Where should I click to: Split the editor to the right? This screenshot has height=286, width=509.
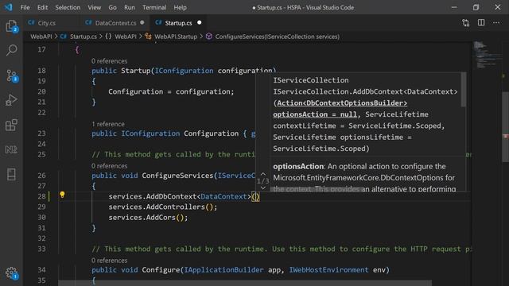(x=481, y=22)
